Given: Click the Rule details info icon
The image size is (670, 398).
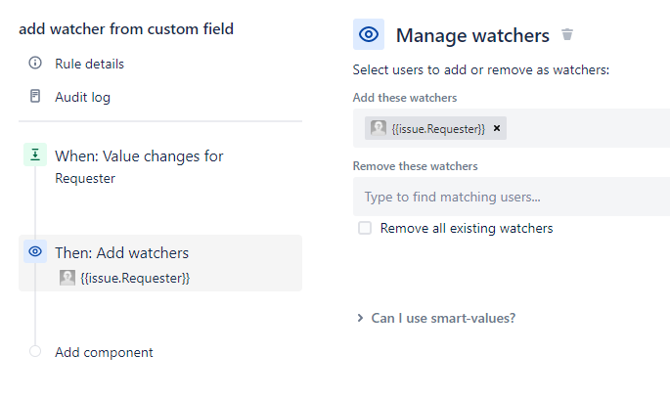Looking at the screenshot, I should [x=35, y=64].
